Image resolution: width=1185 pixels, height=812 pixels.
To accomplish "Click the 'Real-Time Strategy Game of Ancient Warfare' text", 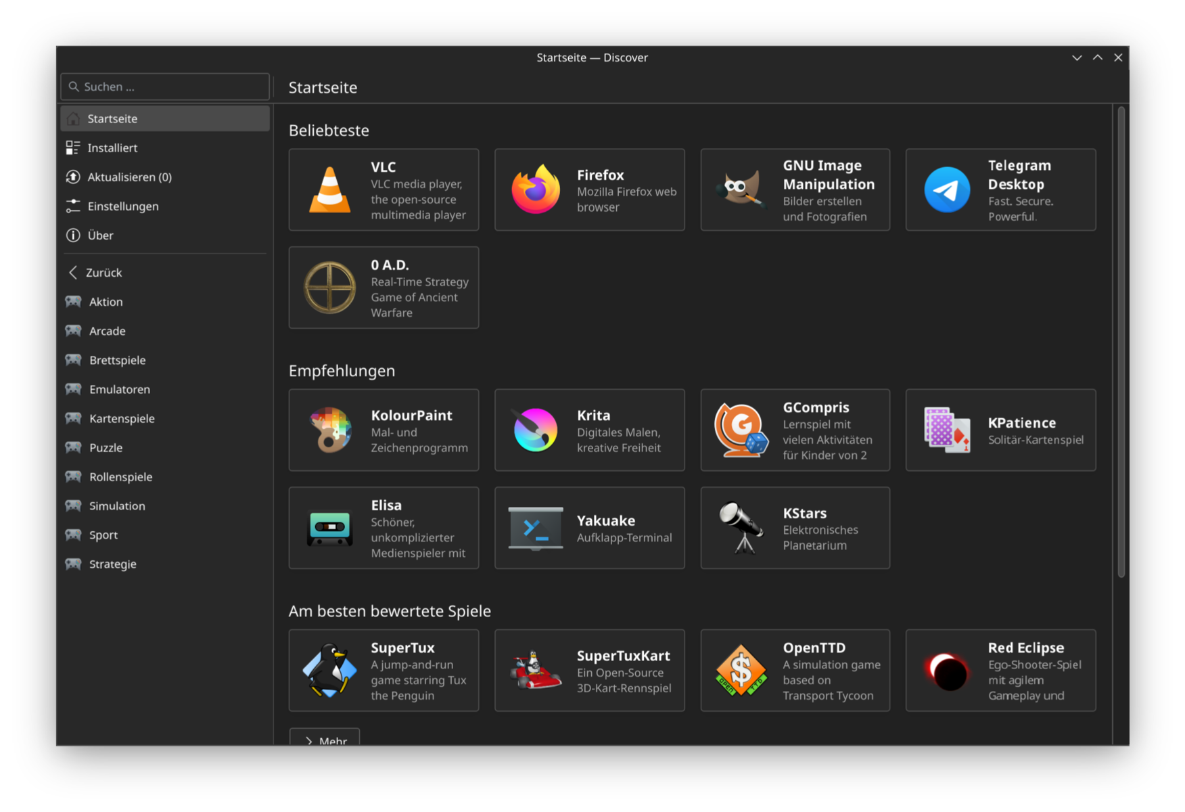I will (419, 297).
